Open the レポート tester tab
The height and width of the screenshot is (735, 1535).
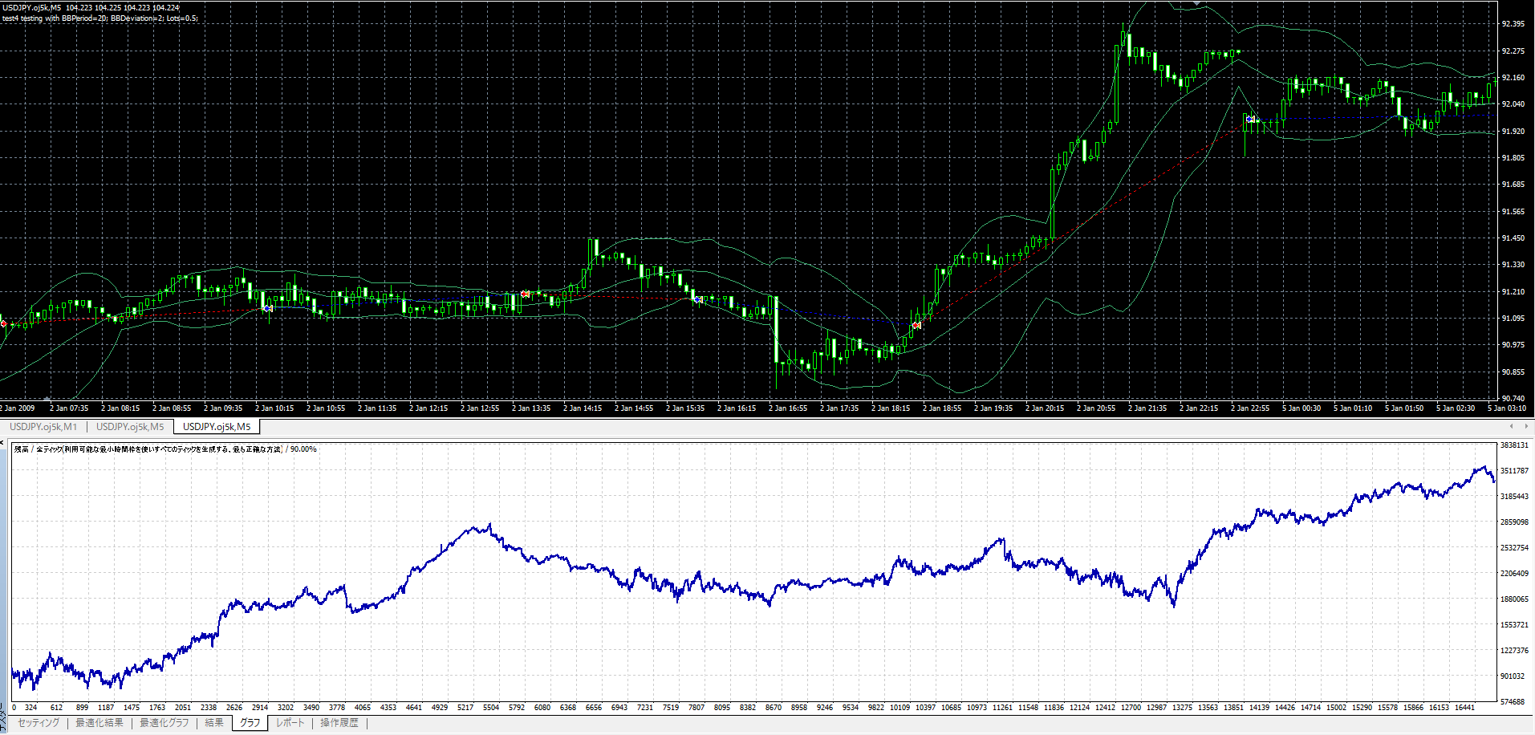coord(290,723)
